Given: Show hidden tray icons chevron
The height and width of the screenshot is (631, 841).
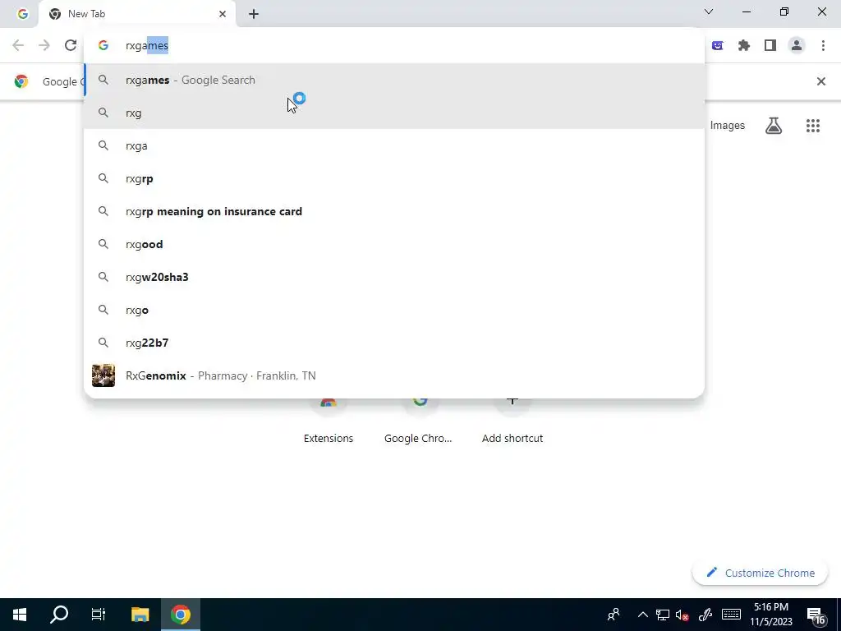Looking at the screenshot, I should pyautogui.click(x=642, y=615).
